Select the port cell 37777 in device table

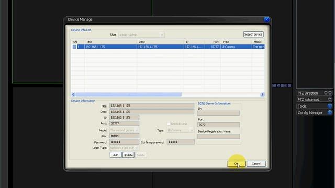(x=213, y=46)
